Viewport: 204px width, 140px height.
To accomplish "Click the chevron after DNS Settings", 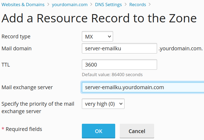I will tap(126, 5).
